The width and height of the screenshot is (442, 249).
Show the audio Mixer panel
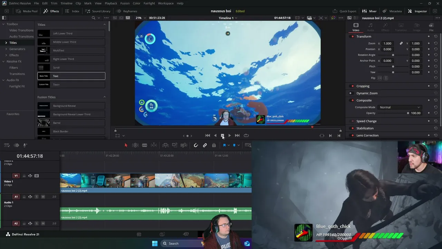369,11
